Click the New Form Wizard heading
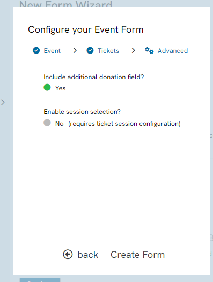 coord(65,4)
